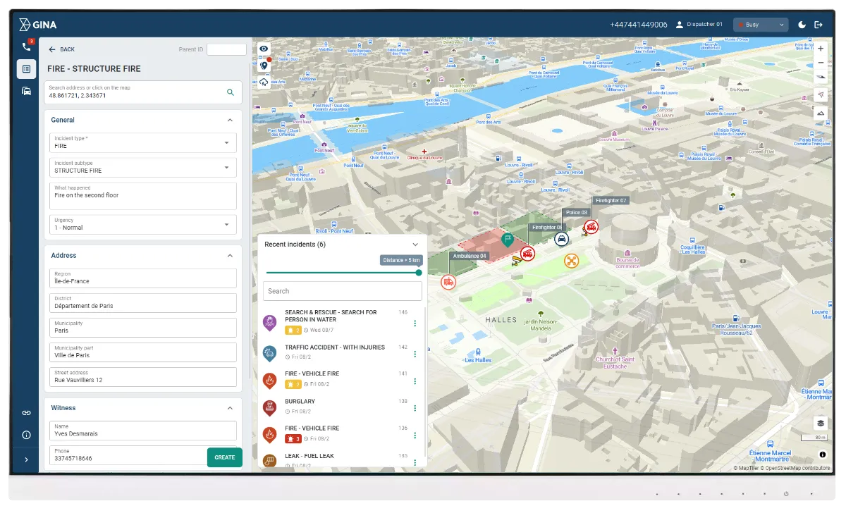The width and height of the screenshot is (846, 506).
Task: Toggle the weather overlay cloud control
Action: click(x=264, y=82)
